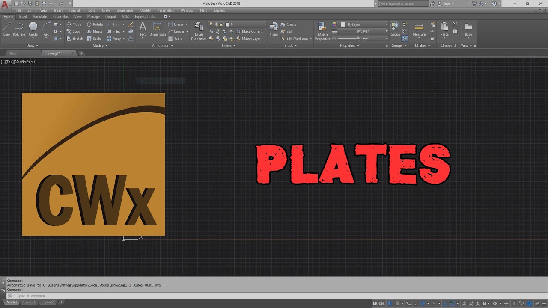Expand the Annotation panel
The height and width of the screenshot is (308, 548).
pos(163,45)
